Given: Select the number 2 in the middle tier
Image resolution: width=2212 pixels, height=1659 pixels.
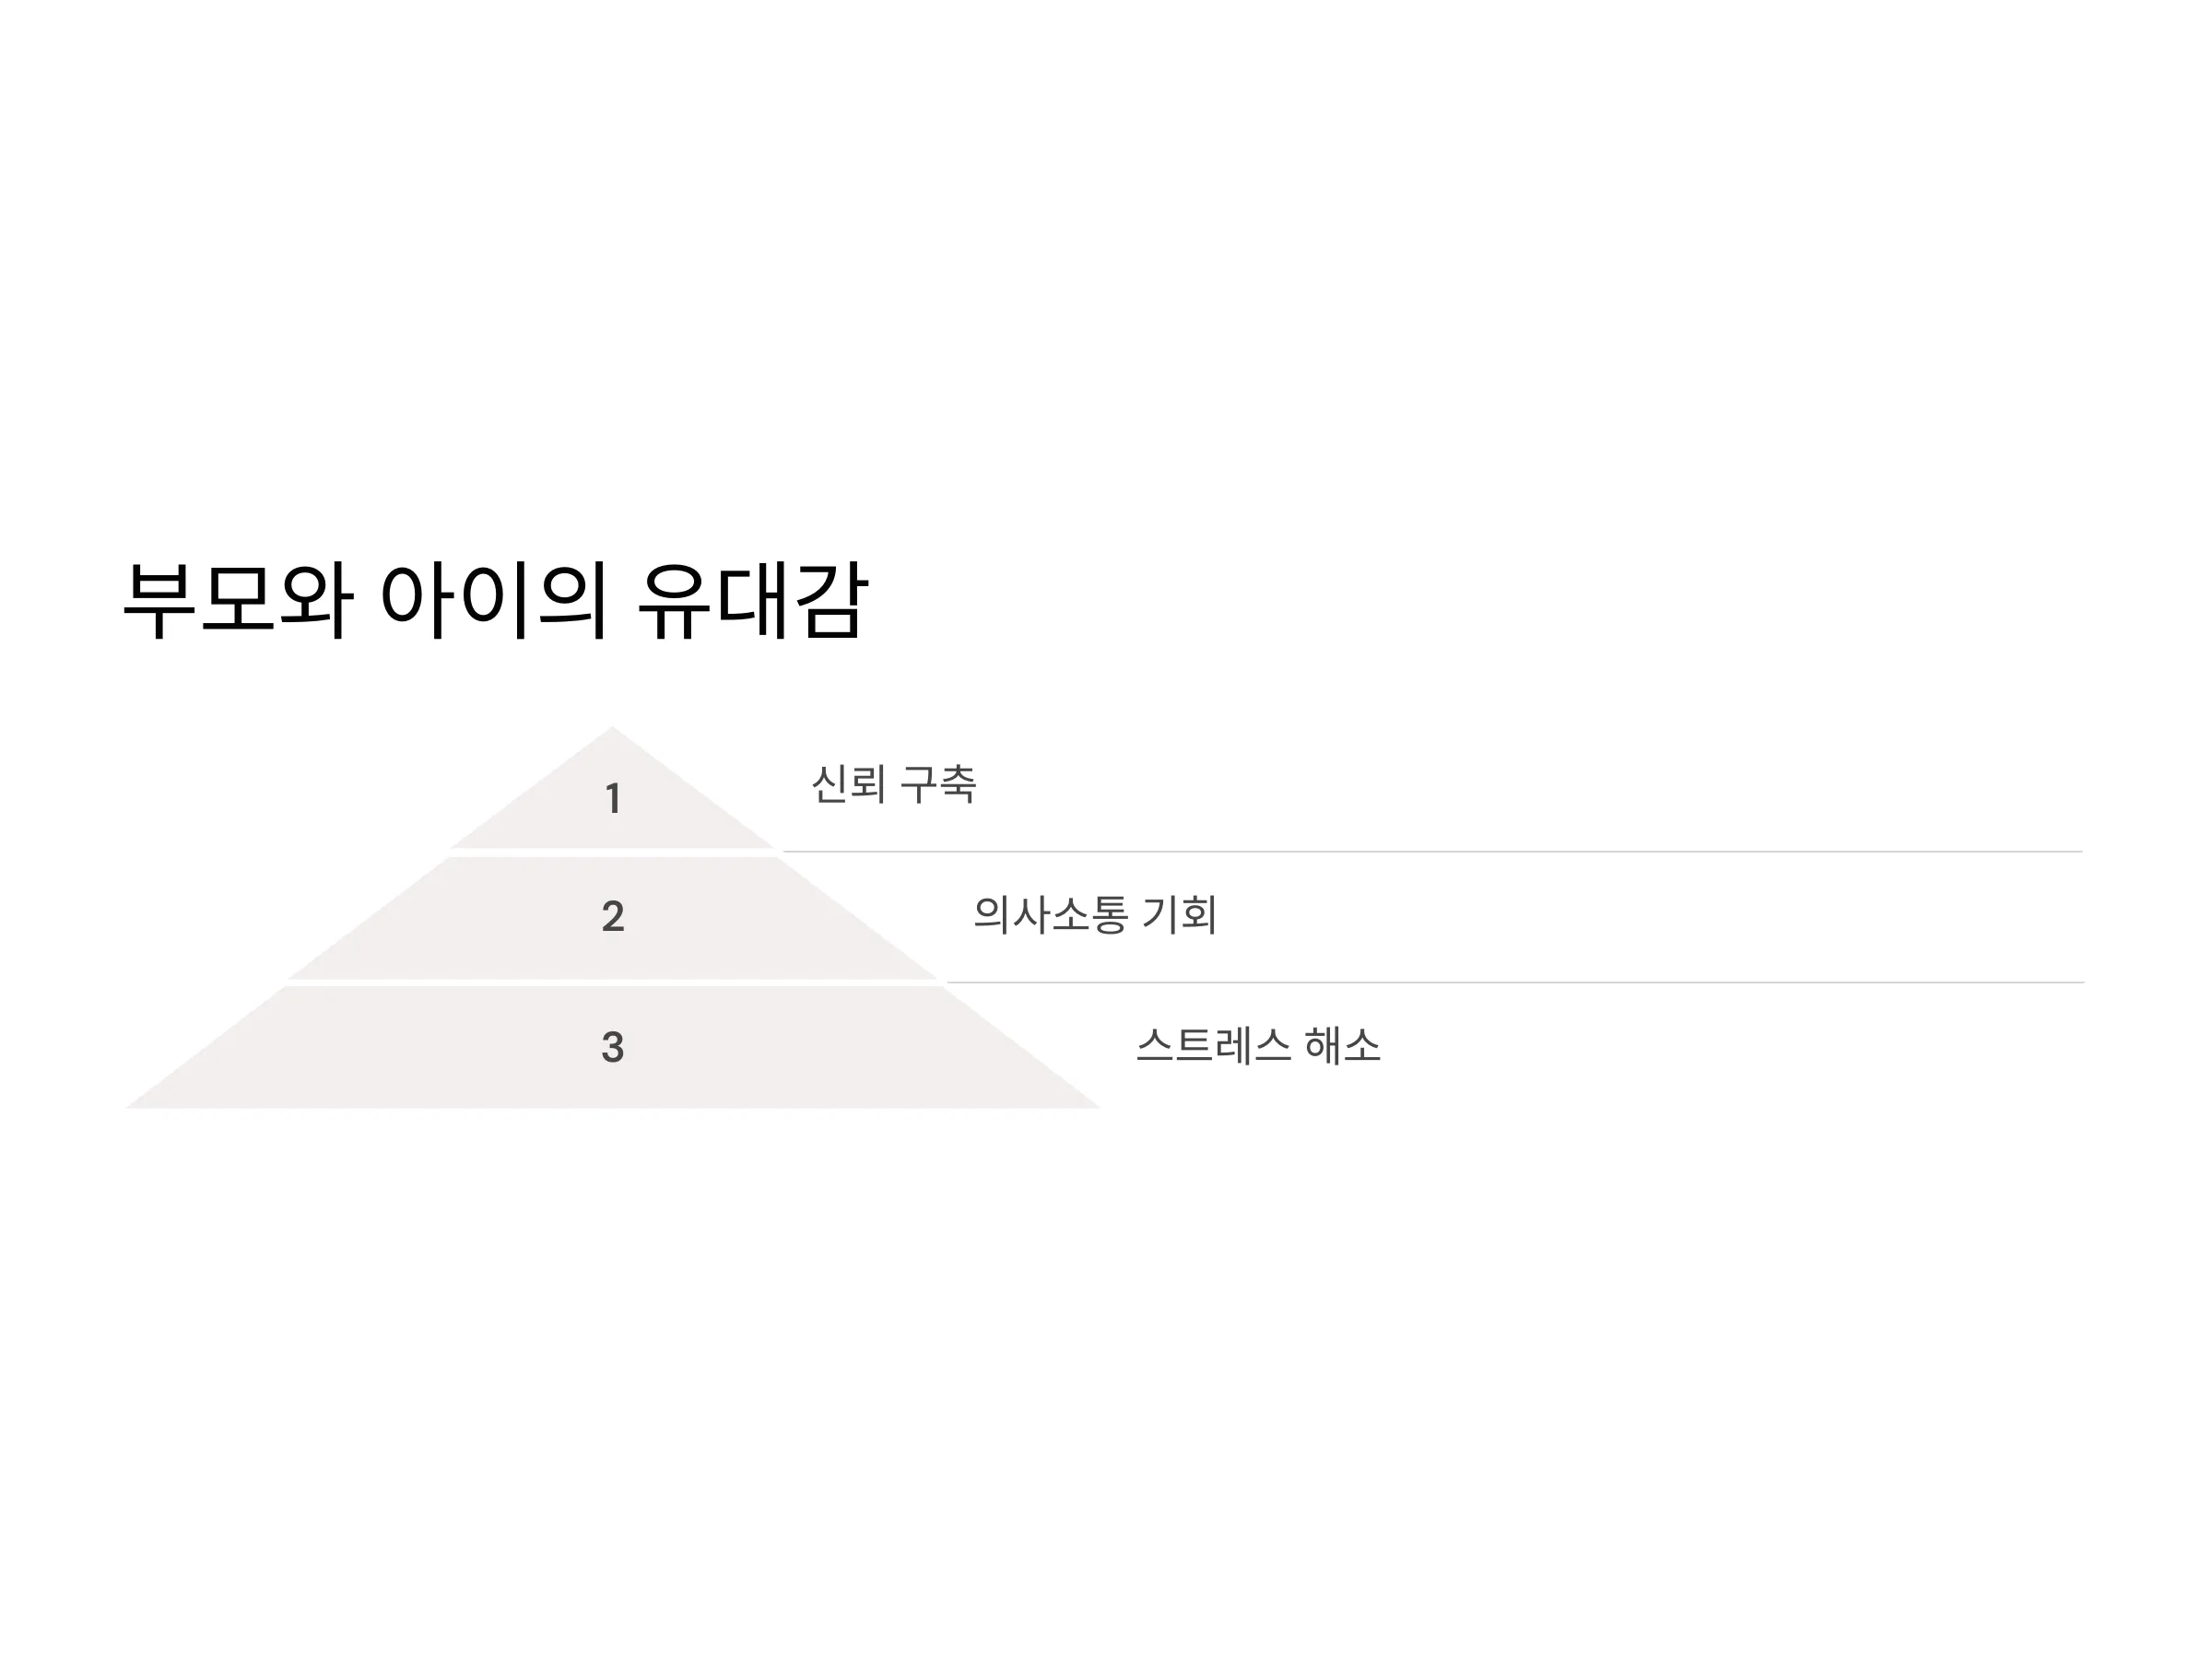Looking at the screenshot, I should [x=613, y=916].
